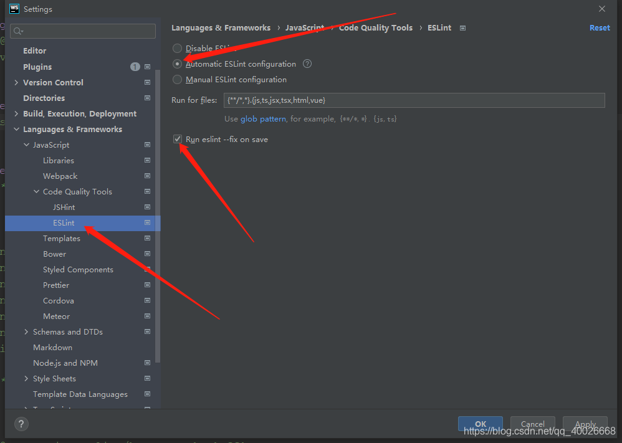Click the project-level icon beside Cordova

coord(147,300)
